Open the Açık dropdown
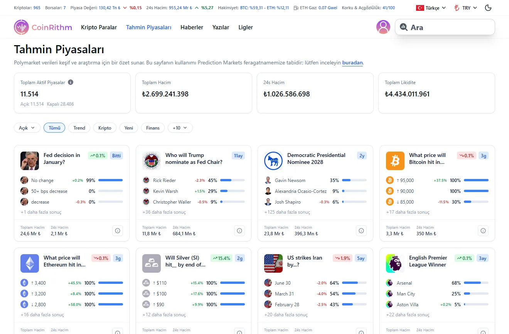509x334 pixels. (27, 127)
